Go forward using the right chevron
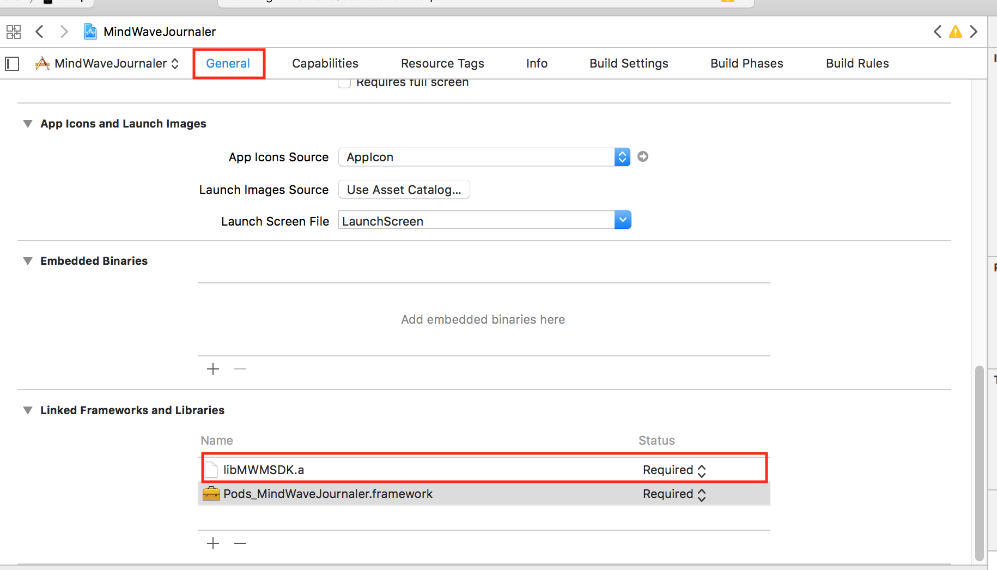997x570 pixels. (64, 32)
